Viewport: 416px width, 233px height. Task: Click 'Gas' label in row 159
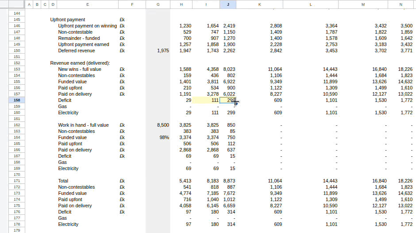tap(62, 106)
